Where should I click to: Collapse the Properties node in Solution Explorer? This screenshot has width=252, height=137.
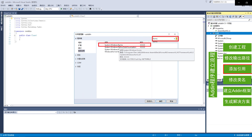(x=211, y=28)
